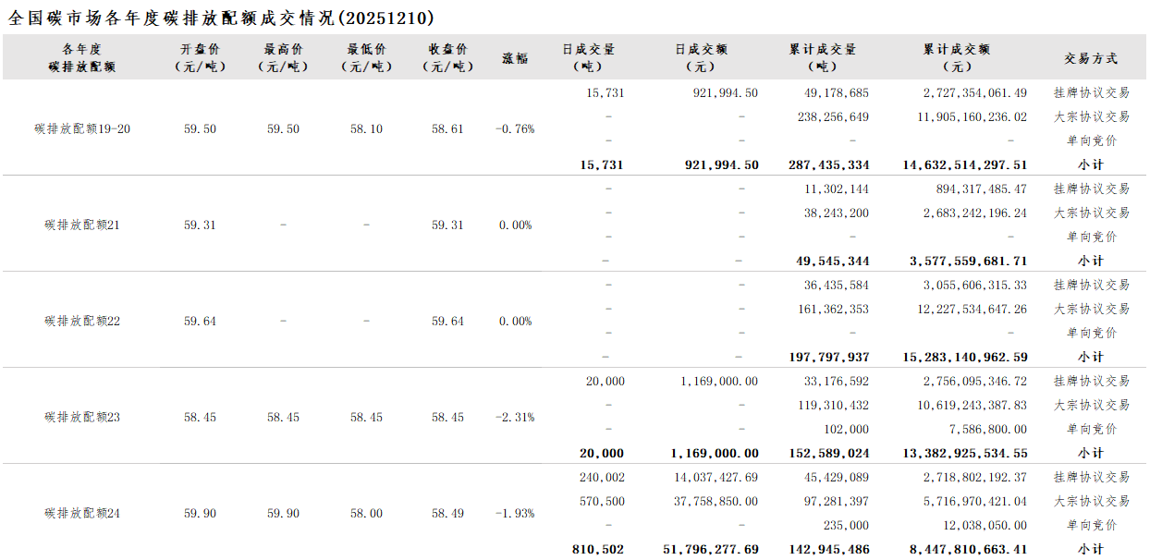This screenshot has width=1150, height=560.
Task: Select the 碳排放配额21 row label
Action: [x=82, y=225]
